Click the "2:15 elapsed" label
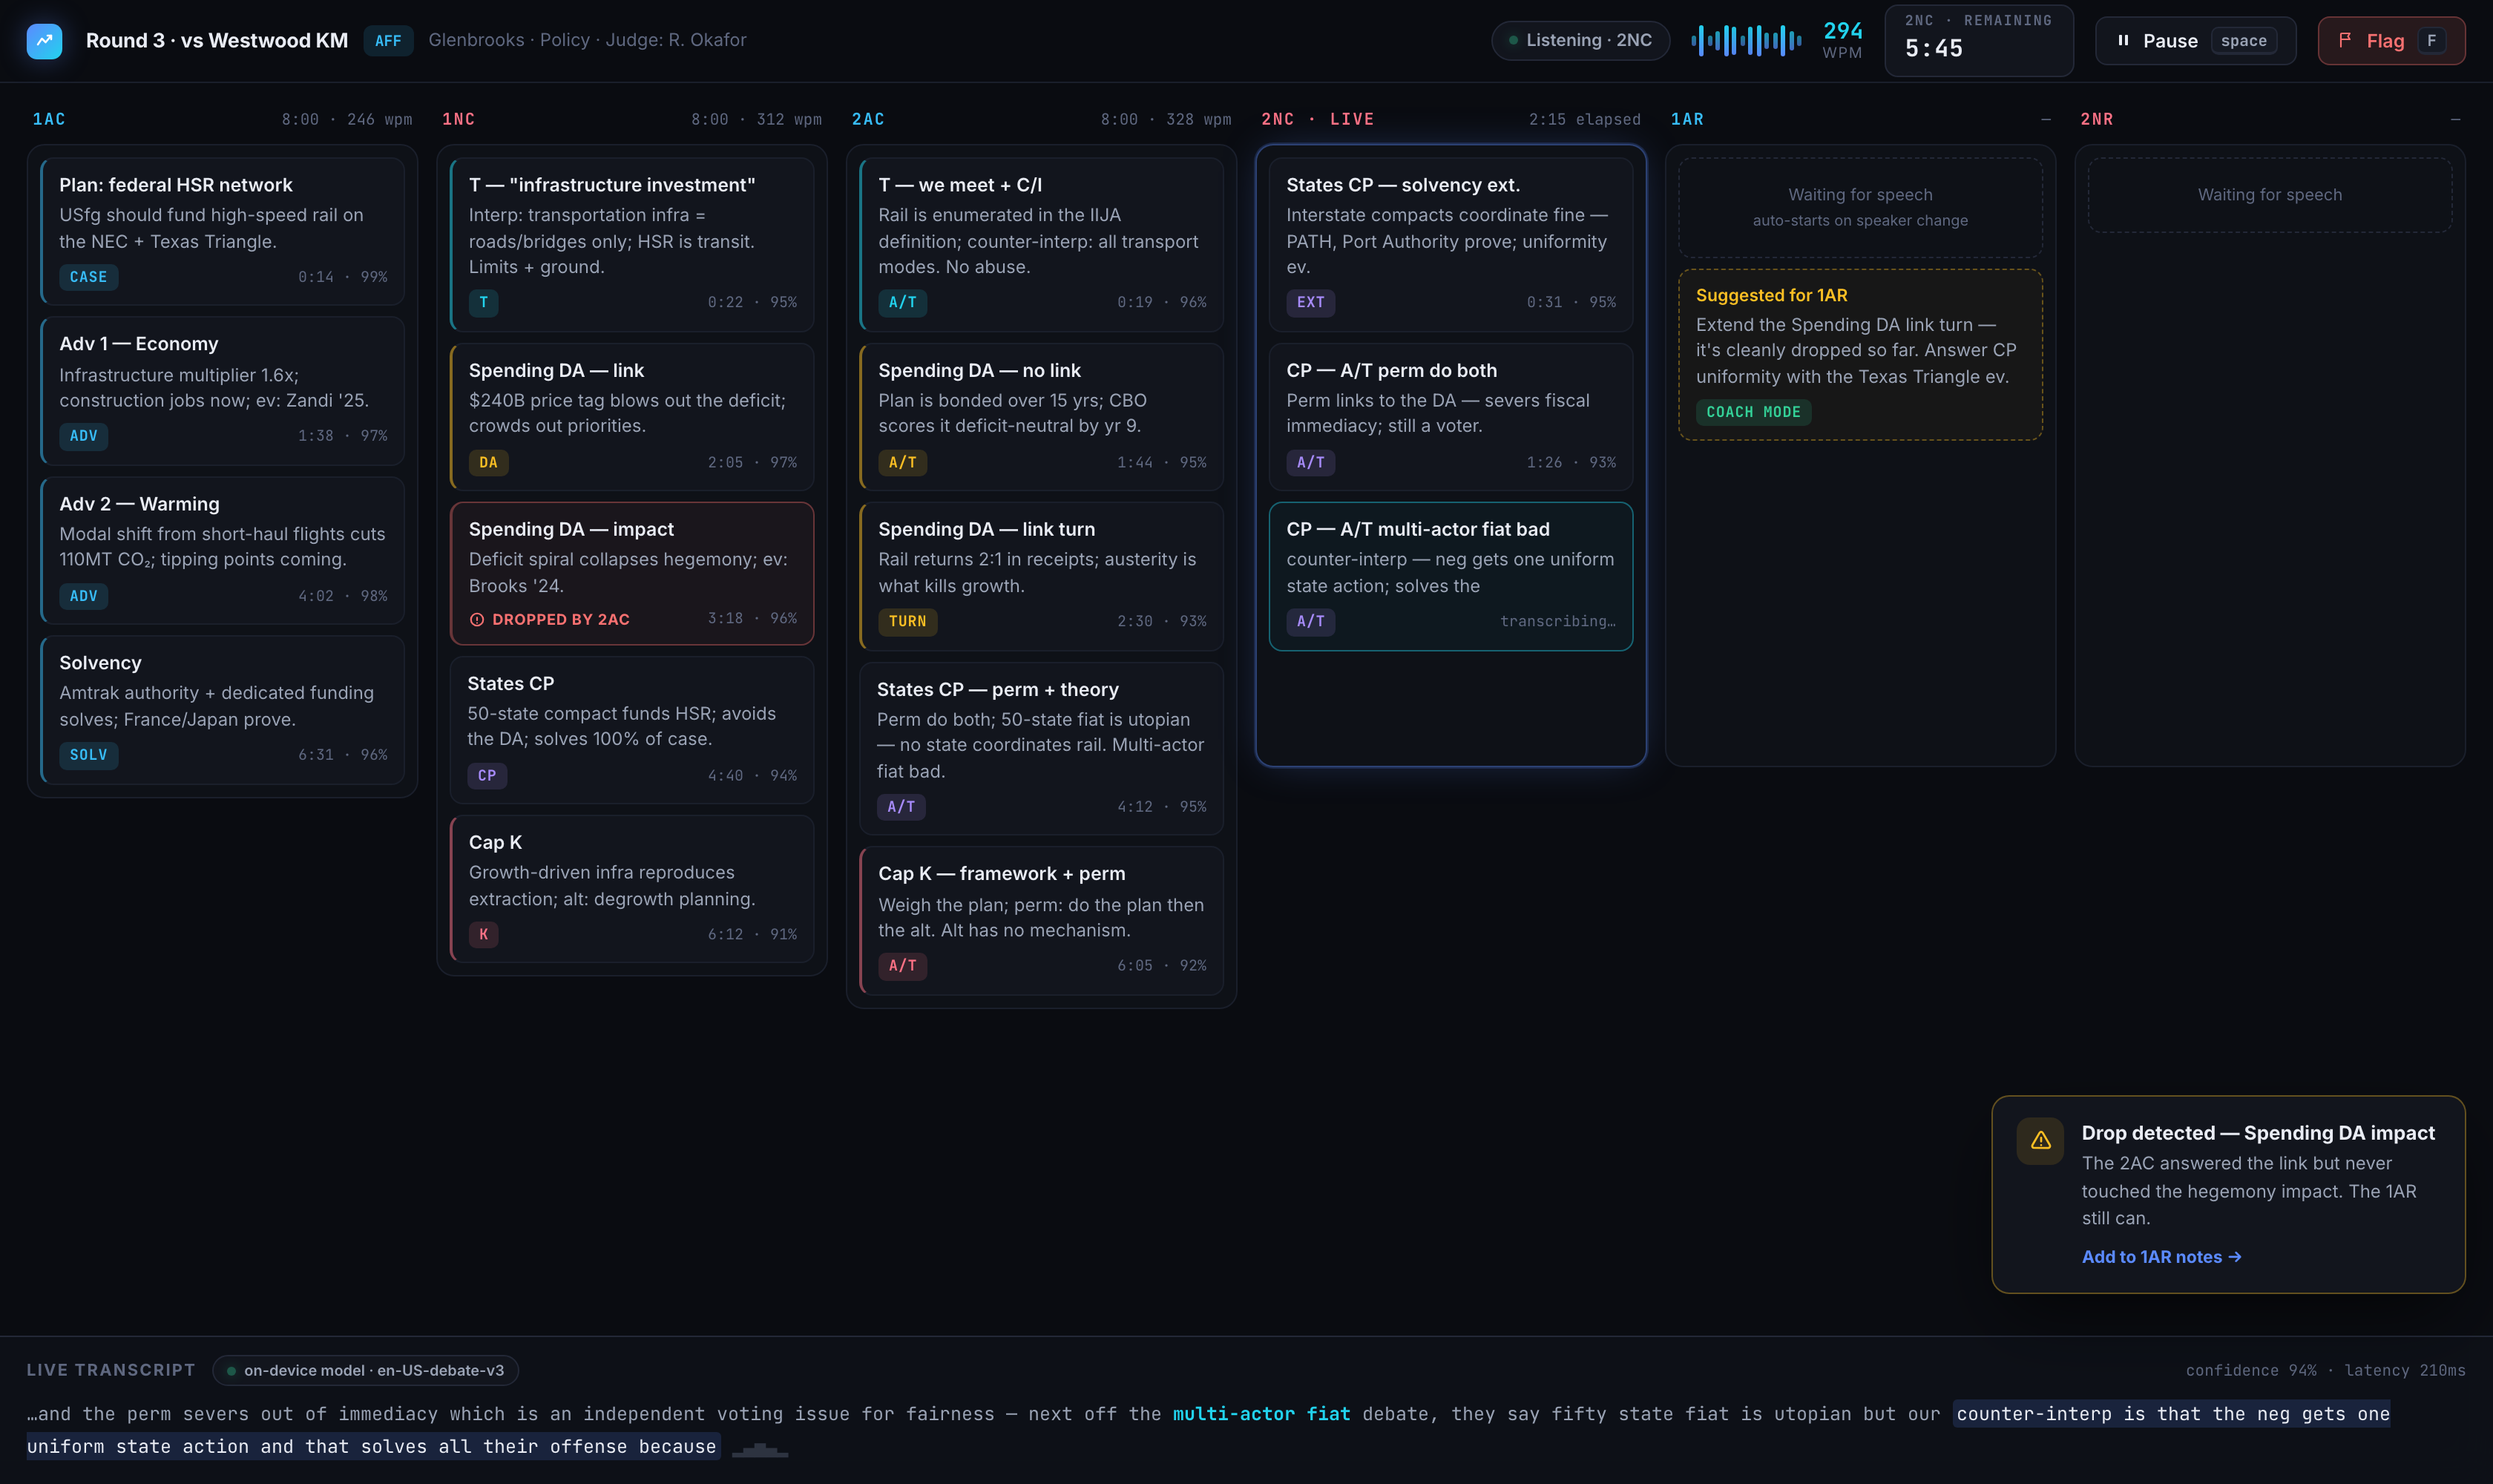 [x=1584, y=119]
